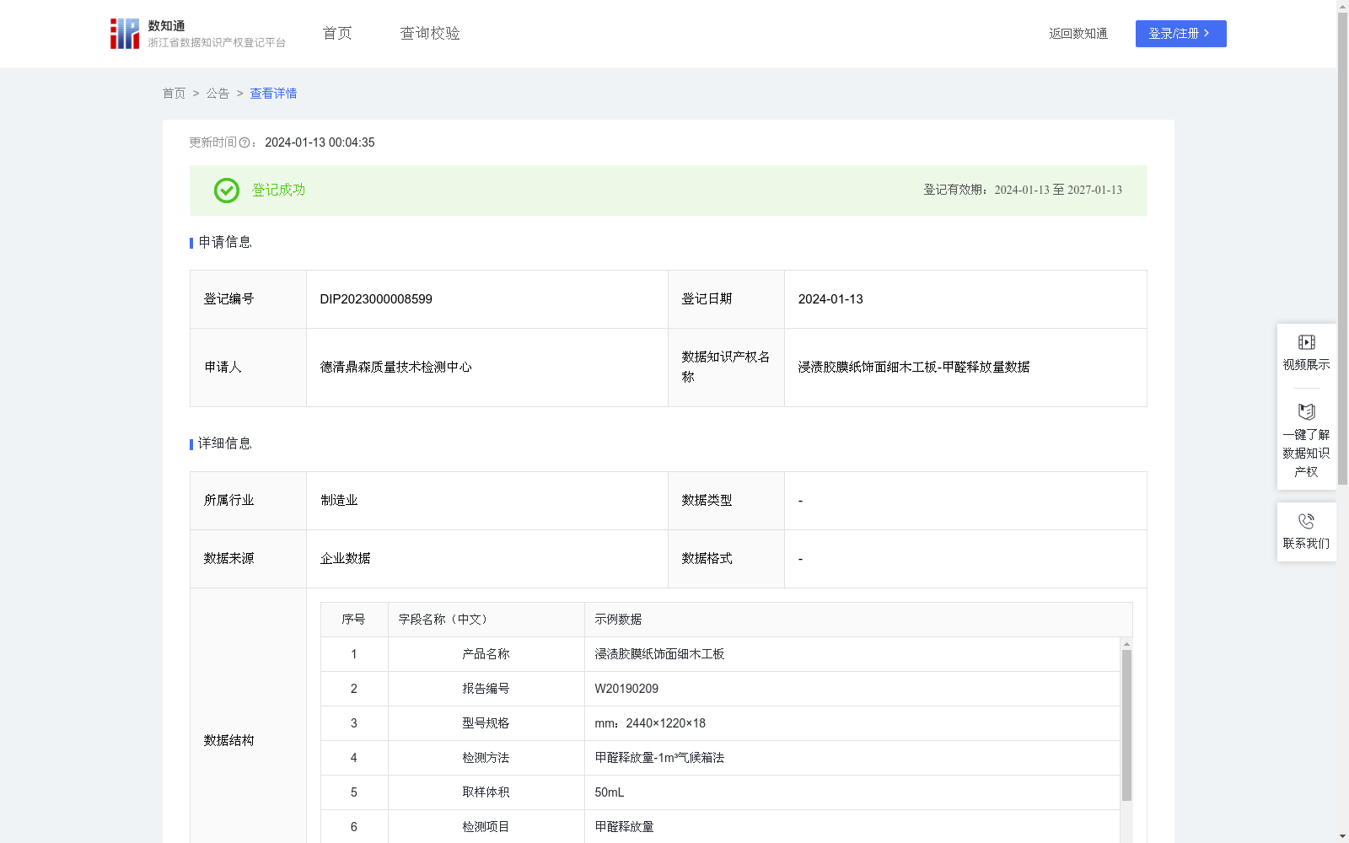1349x843 pixels.
Task: Click the update time 2024-01-13 00:04:35
Action: (320, 143)
